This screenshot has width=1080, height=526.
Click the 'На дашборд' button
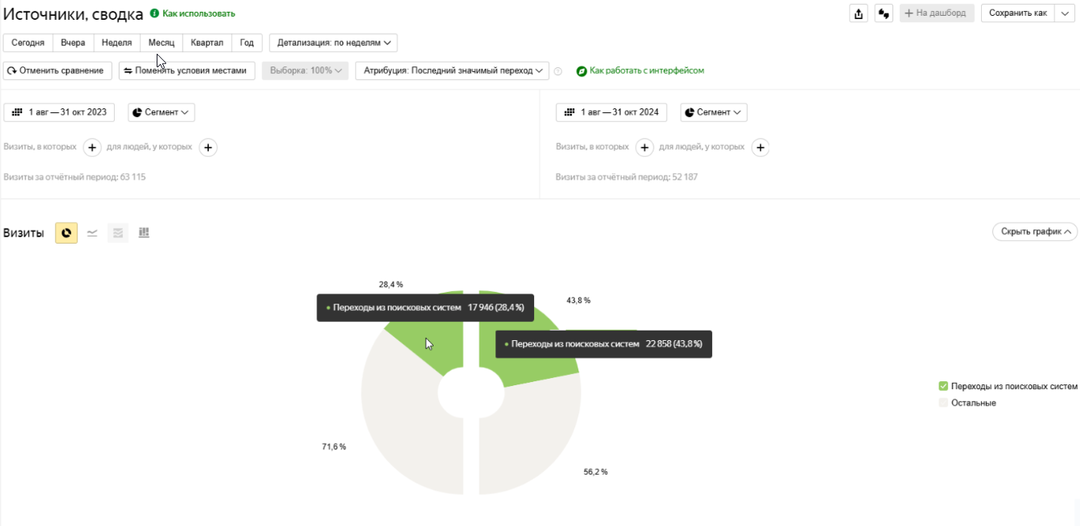(x=937, y=13)
